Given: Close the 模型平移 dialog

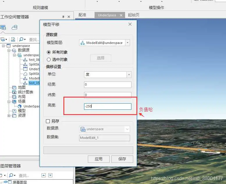Looking at the screenshot, I should point(130,24).
